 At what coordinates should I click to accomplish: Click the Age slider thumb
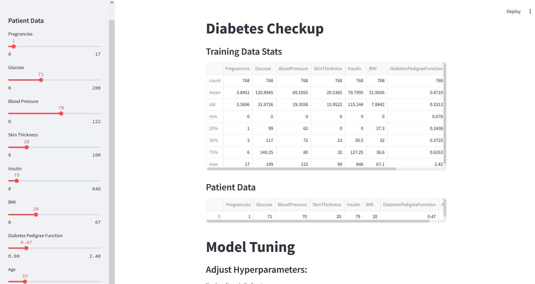pyautogui.click(x=25, y=282)
